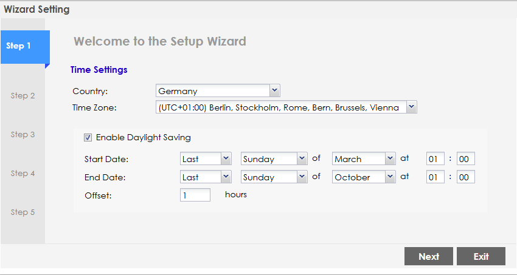Expand the Time Zone dropdown list
The height and width of the screenshot is (275, 517).
(286, 107)
